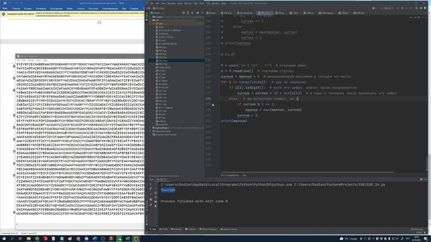Open the Run panel gear options
The height and width of the screenshot is (242, 431).
422,179
